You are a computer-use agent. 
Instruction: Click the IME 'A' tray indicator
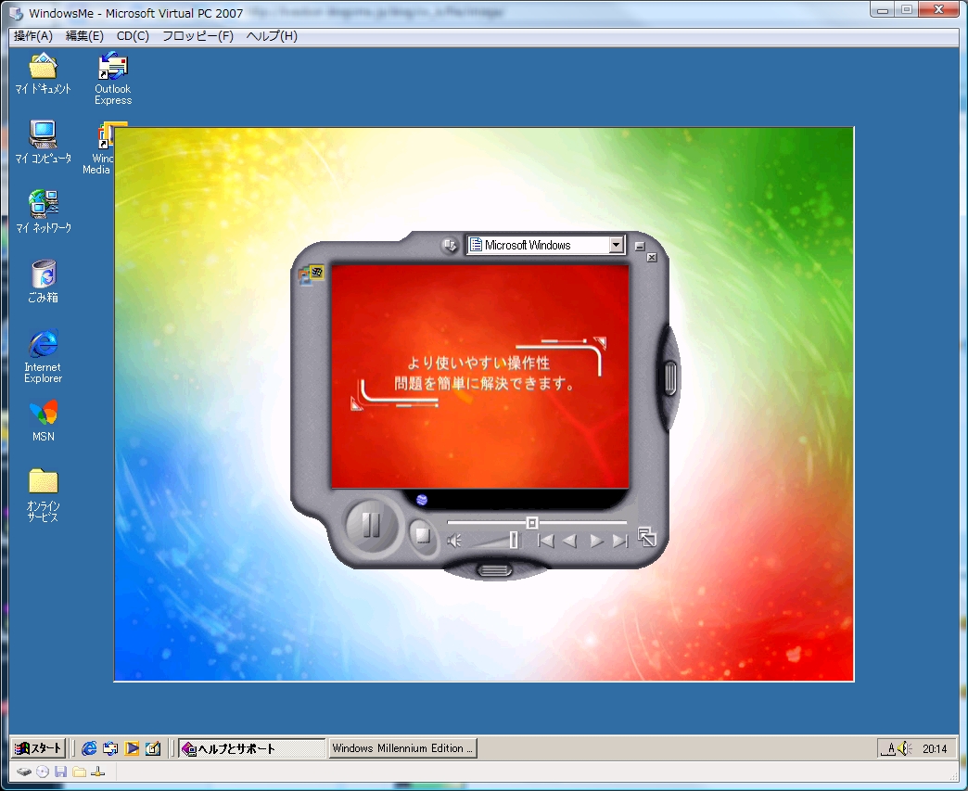pyautogui.click(x=889, y=749)
